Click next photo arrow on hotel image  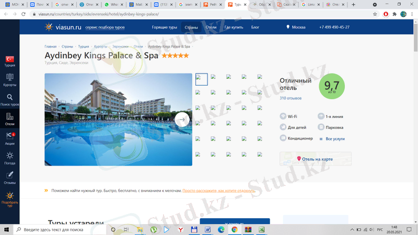[181, 120]
